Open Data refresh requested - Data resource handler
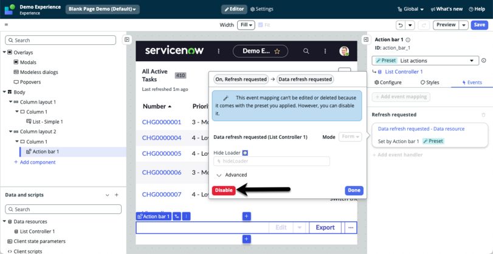The width and height of the screenshot is (493, 254). (x=421, y=129)
